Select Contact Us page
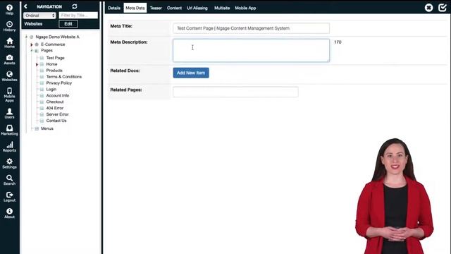This screenshot has height=254, width=451. point(56,121)
